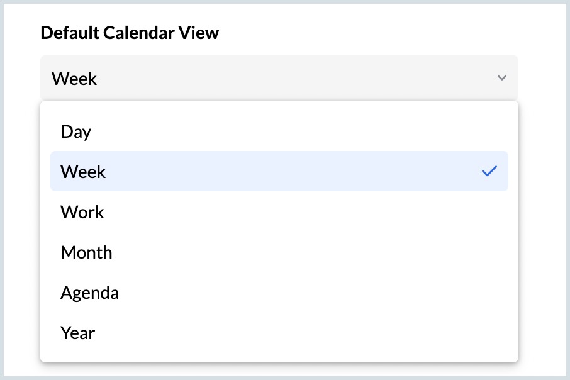This screenshot has height=380, width=570.
Task: Set default calendar view to Day
Action: pyautogui.click(x=76, y=131)
